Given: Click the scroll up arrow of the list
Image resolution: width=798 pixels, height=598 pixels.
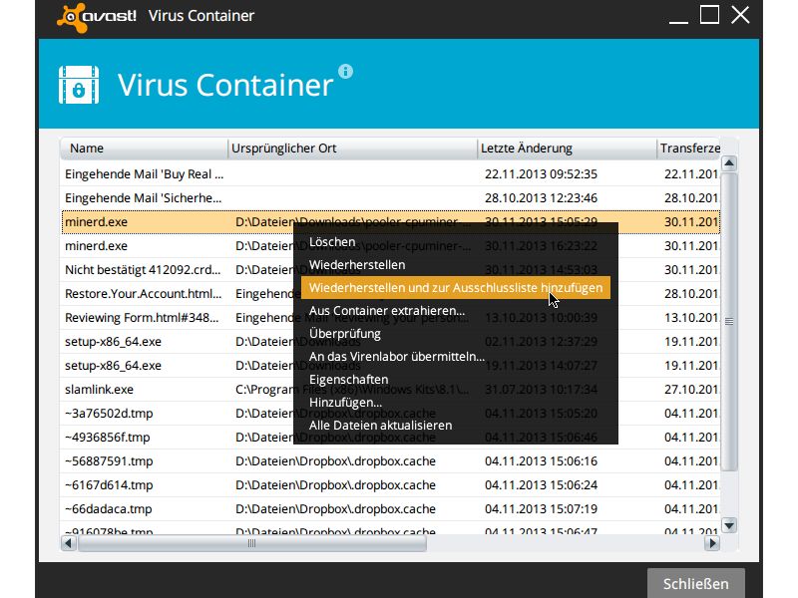Looking at the screenshot, I should [729, 163].
